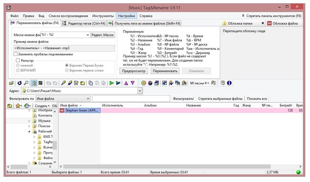The height and width of the screenshot is (182, 310).
Task: Select the 'Stephen Green (APR...' file row
Action: (181, 110)
